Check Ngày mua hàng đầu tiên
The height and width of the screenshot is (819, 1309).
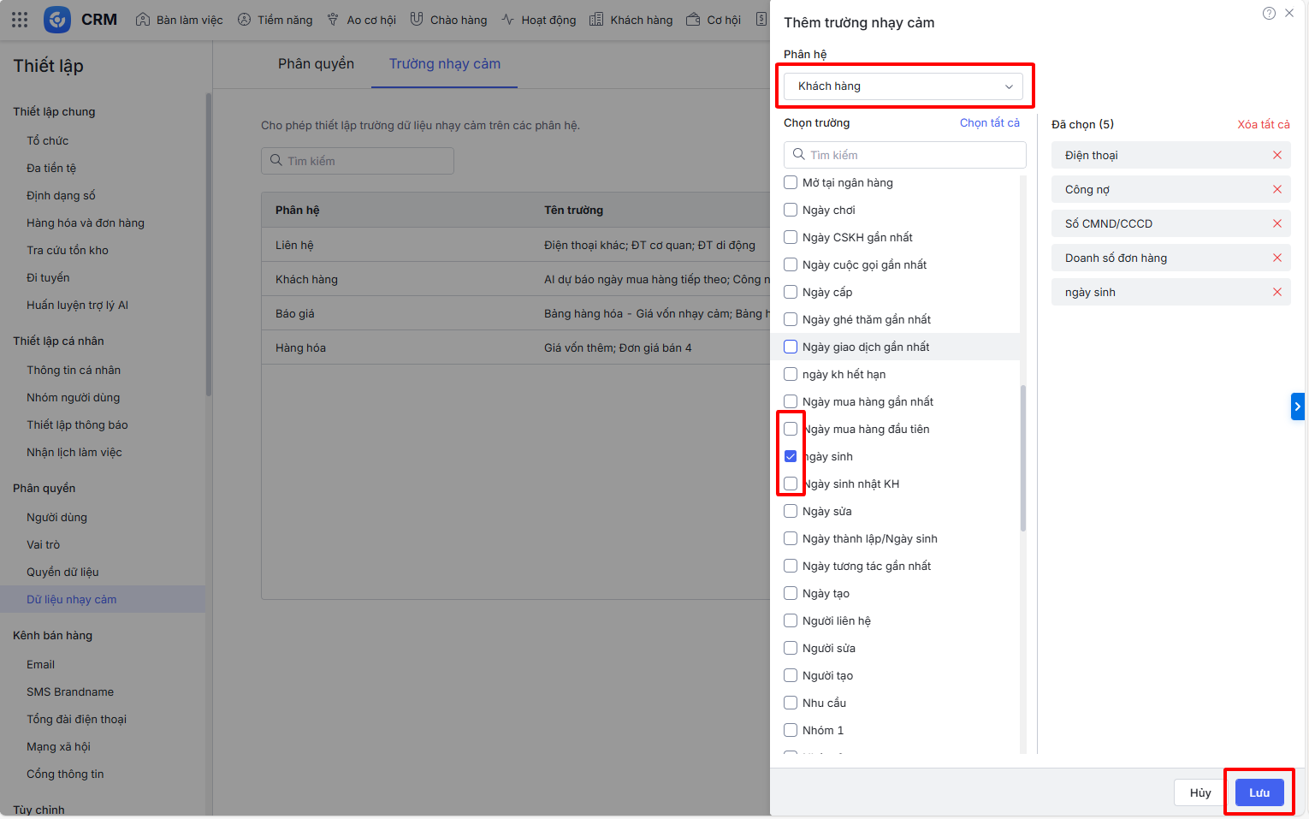click(791, 429)
